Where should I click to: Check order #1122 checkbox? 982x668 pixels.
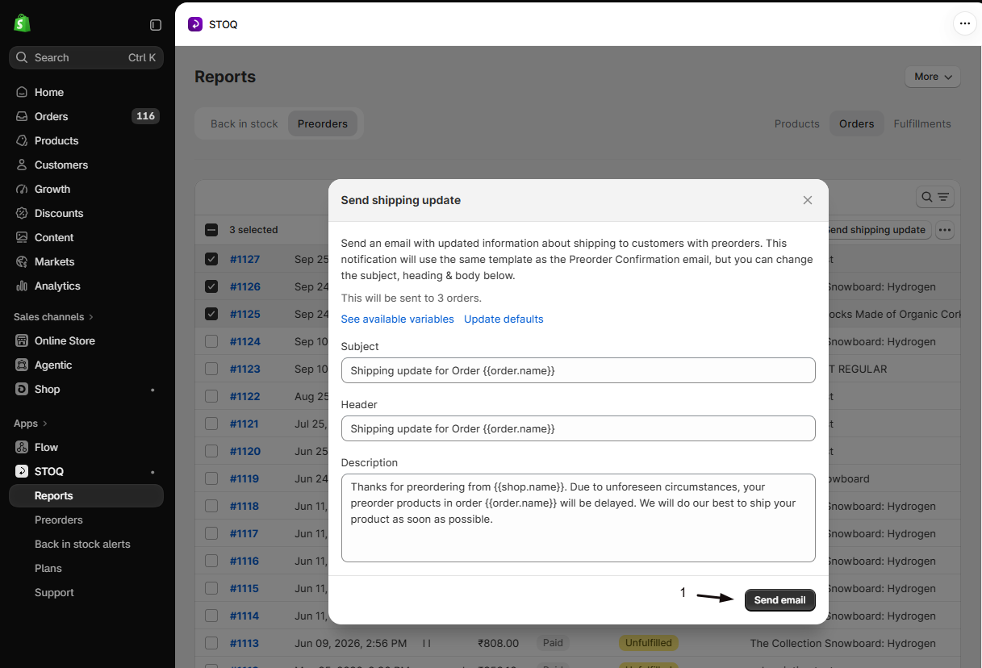(x=211, y=396)
